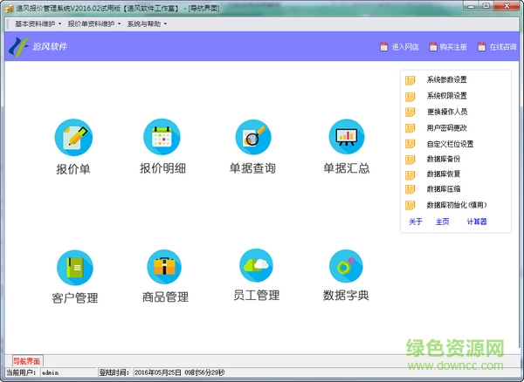524x382 pixels.
Task: Expand the 基本资料维护 menu
Action: 38,24
